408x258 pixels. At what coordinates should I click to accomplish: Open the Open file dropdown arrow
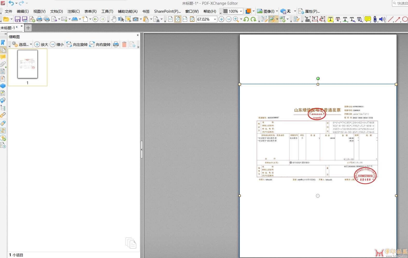11,19
